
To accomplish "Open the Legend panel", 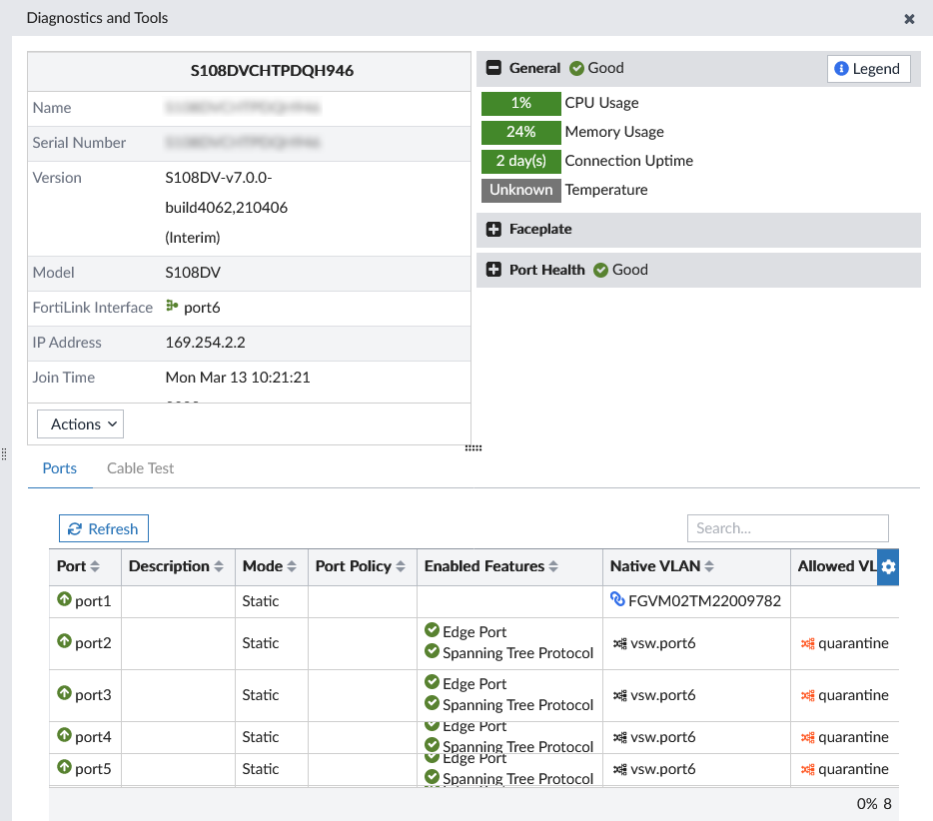I will (869, 69).
